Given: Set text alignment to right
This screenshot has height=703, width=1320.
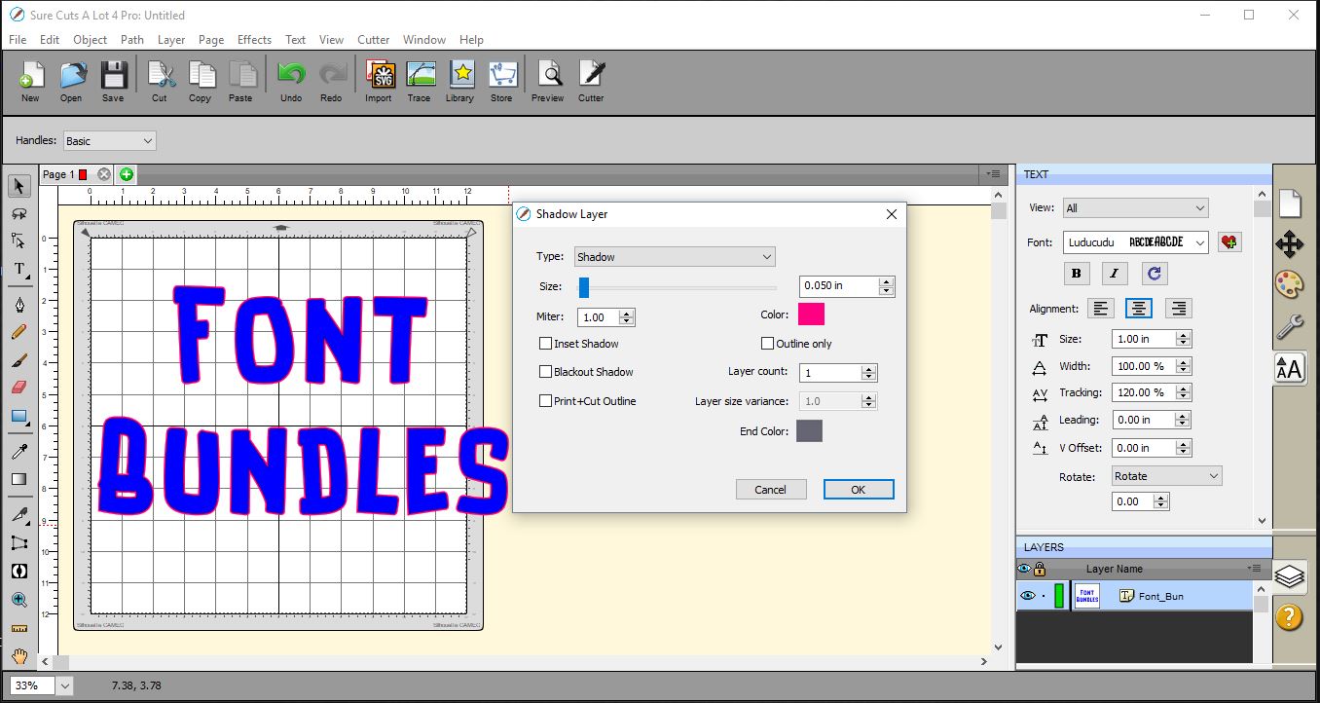Looking at the screenshot, I should [x=1179, y=309].
